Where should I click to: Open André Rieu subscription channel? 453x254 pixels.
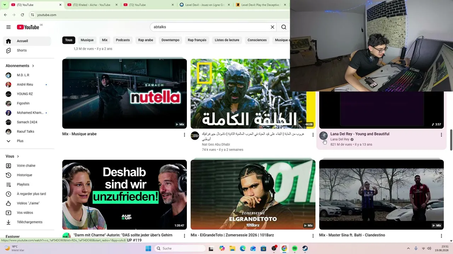pos(27,85)
